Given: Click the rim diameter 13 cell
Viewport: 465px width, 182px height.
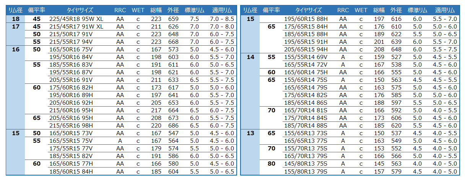Looking at the screenshot, I should [x=250, y=133].
